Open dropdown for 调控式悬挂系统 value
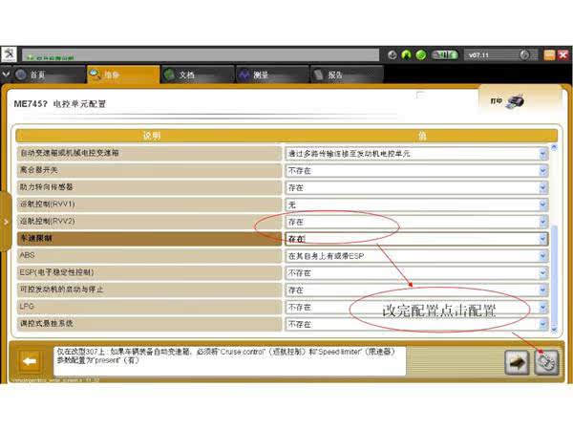Viewport: 573px width, 430px height. coord(543,324)
